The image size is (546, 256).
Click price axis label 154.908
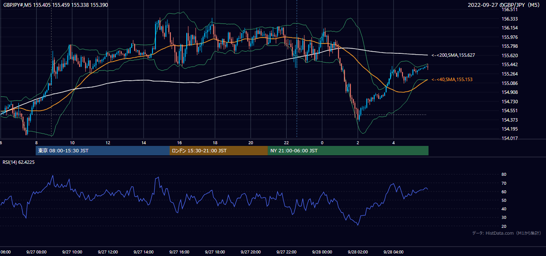510,92
